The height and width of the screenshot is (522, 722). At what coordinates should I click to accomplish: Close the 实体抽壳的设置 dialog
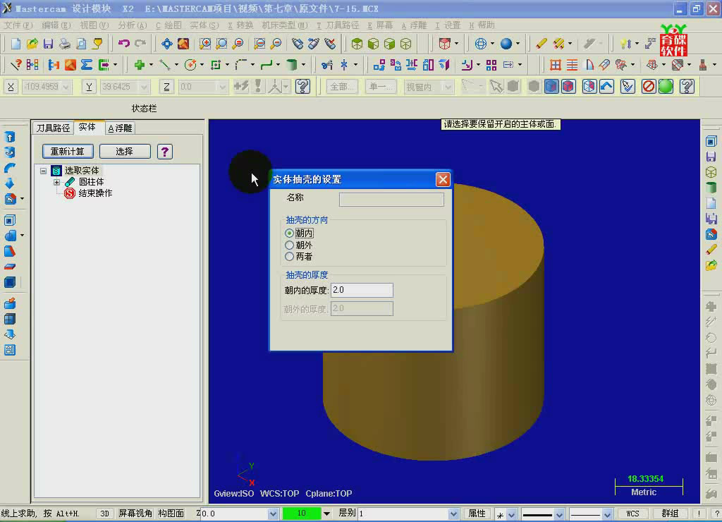[443, 180]
